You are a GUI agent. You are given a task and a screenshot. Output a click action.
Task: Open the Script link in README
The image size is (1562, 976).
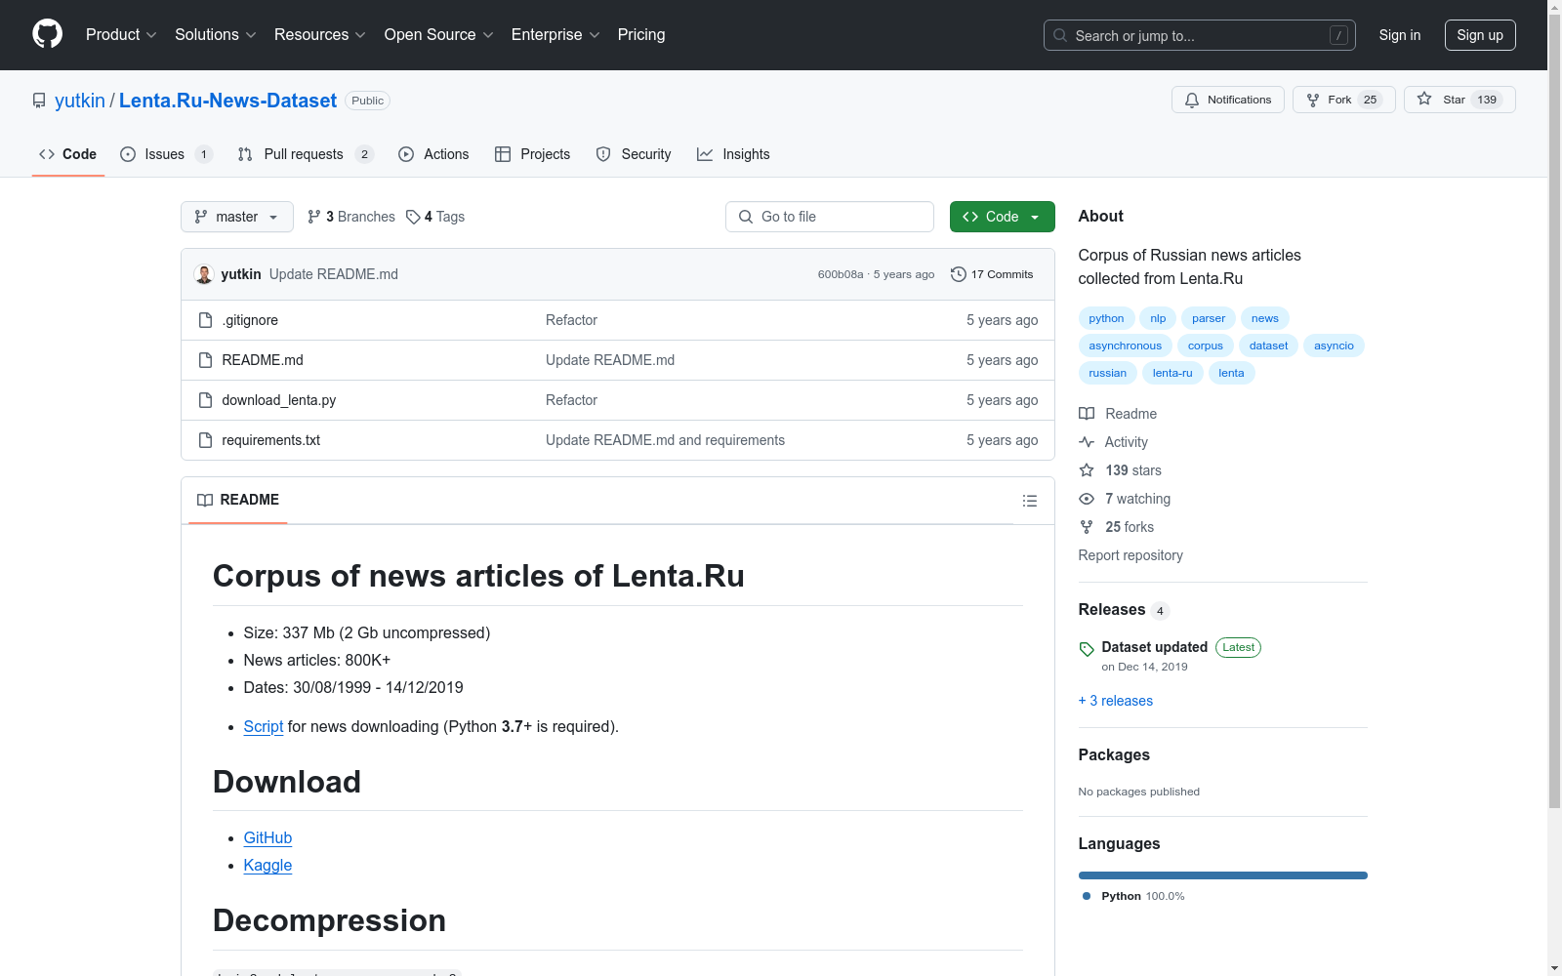pyautogui.click(x=264, y=726)
